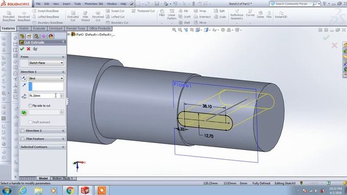The height and width of the screenshot is (195, 347).
Task: Toggle Instant3D tool
Action: pyautogui.click(x=281, y=15)
